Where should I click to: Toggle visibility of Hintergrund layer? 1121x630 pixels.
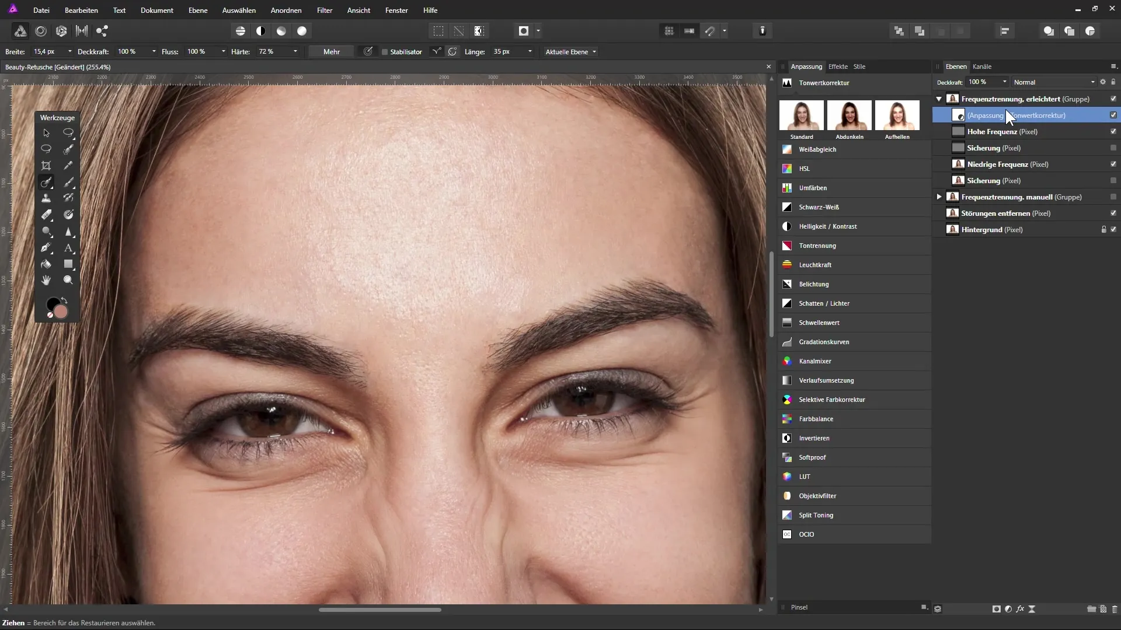point(1113,230)
